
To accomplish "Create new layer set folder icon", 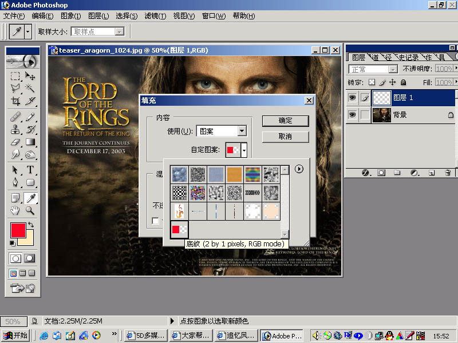I will pos(397,173).
